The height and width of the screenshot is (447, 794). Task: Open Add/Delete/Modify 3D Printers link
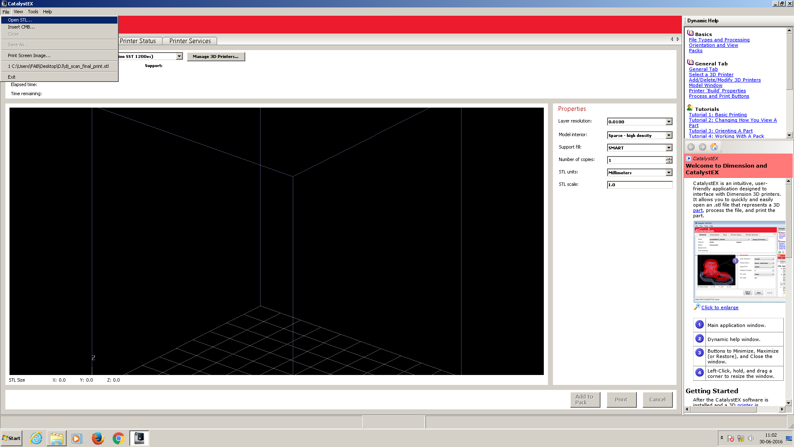coord(725,80)
